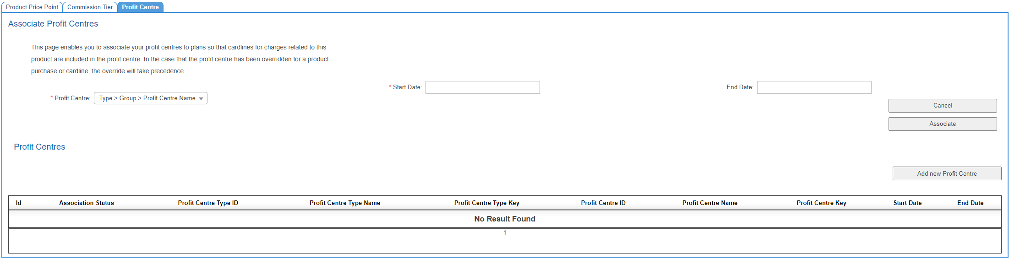Go to page 1 in pagination
This screenshot has width=1009, height=259.
tap(505, 233)
